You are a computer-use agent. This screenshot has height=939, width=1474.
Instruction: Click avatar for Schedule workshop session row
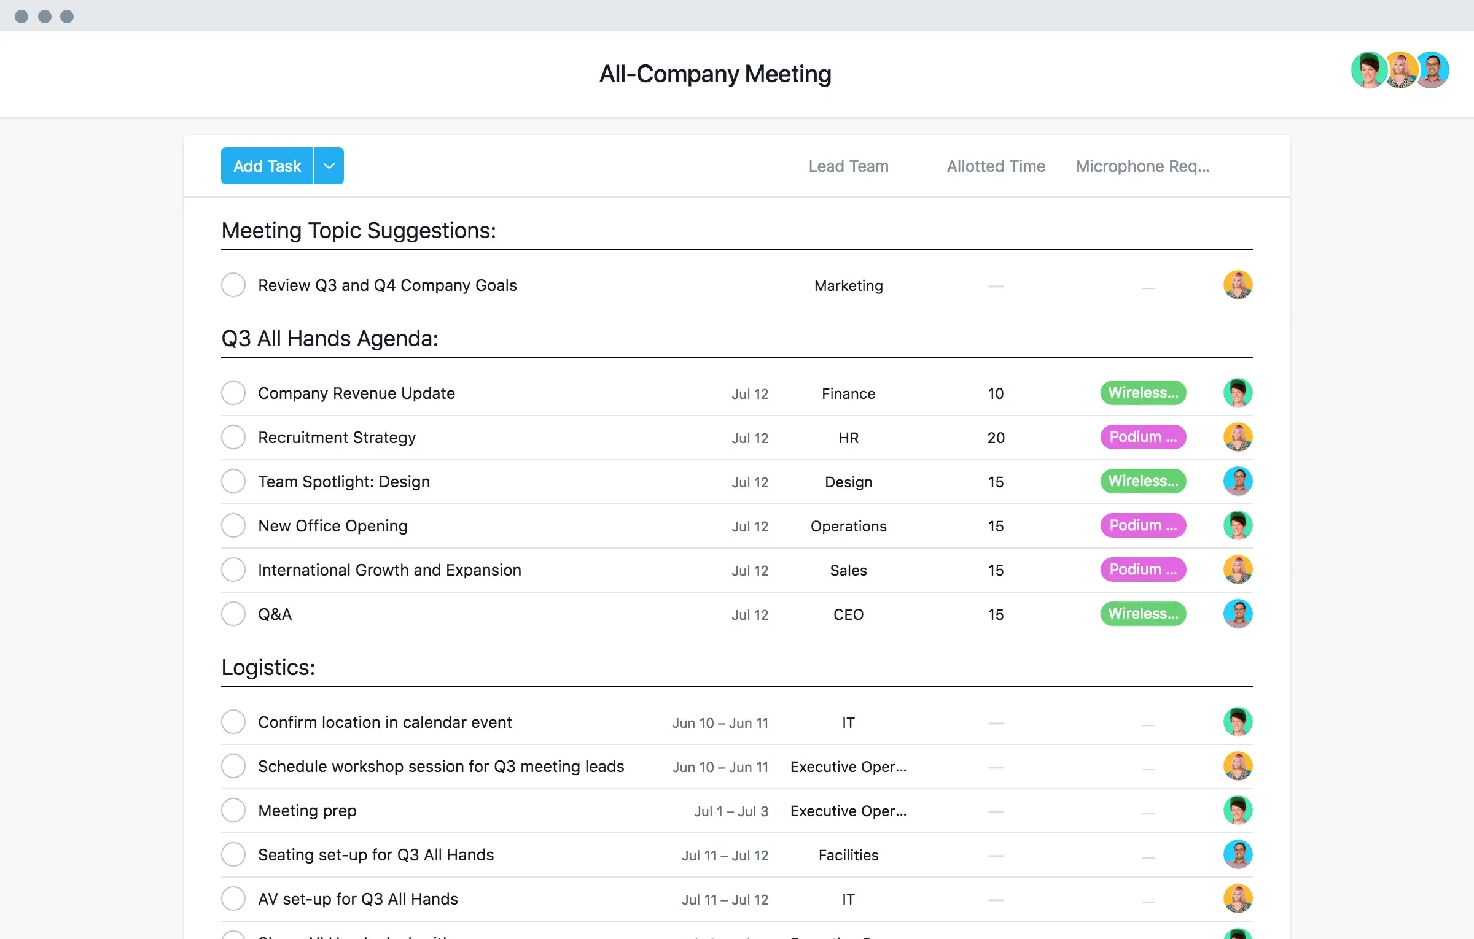point(1236,765)
